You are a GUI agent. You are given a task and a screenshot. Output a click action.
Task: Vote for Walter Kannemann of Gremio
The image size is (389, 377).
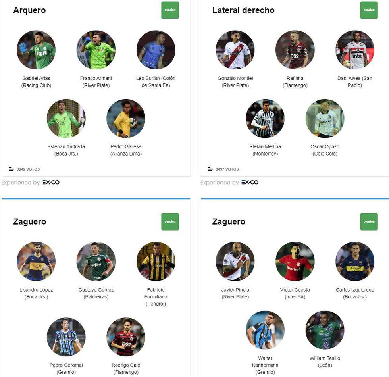265,330
